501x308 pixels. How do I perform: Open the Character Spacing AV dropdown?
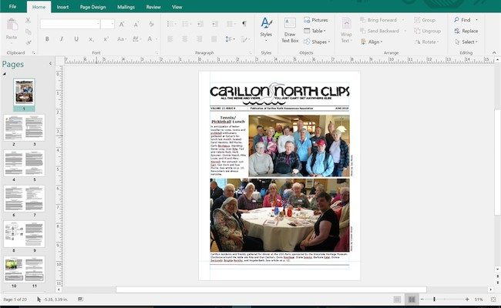point(136,39)
